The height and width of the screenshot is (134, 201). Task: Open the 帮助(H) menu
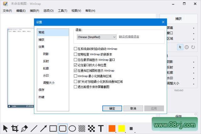point(90,11)
